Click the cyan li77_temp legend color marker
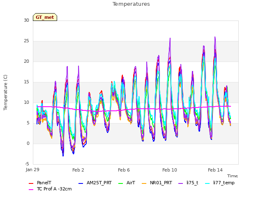The height and width of the screenshot is (197, 263). tap(208, 183)
